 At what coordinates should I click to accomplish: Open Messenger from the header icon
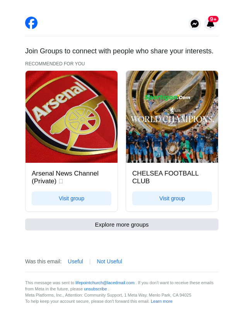[x=195, y=24]
